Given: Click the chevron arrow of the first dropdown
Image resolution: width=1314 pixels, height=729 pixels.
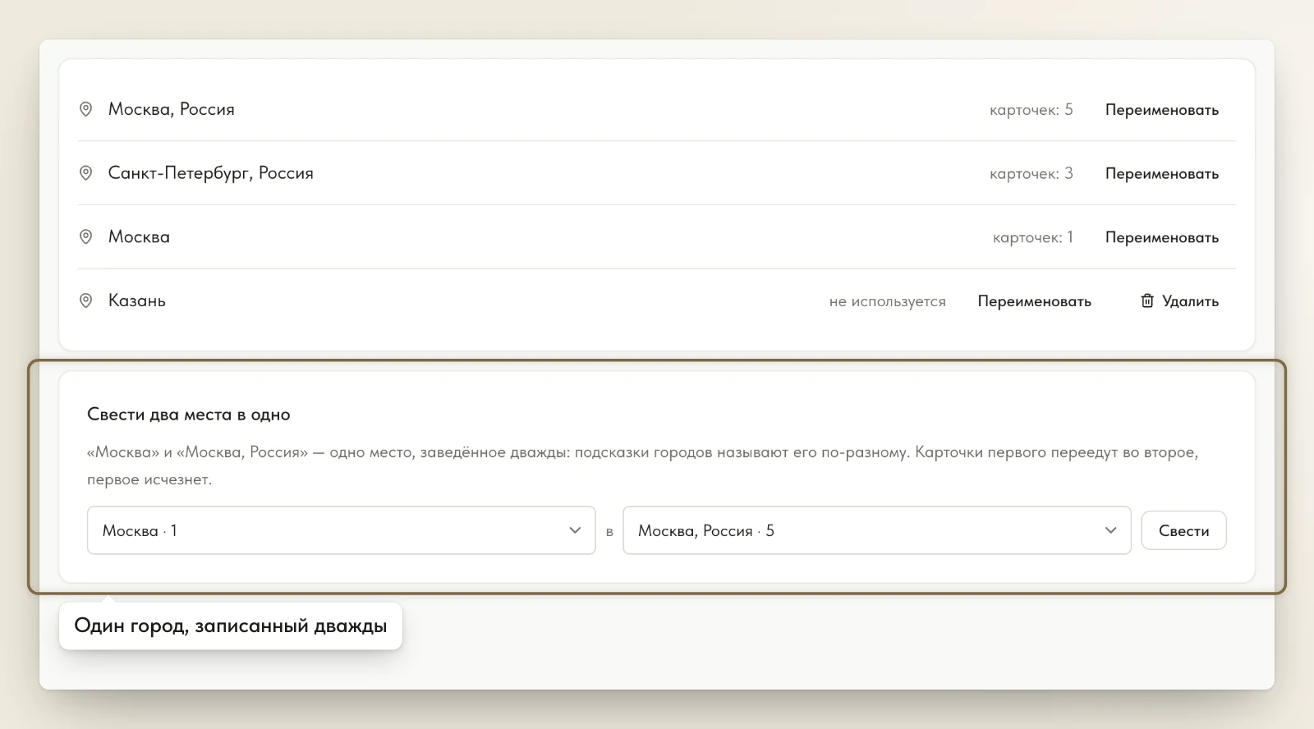Looking at the screenshot, I should point(575,530).
